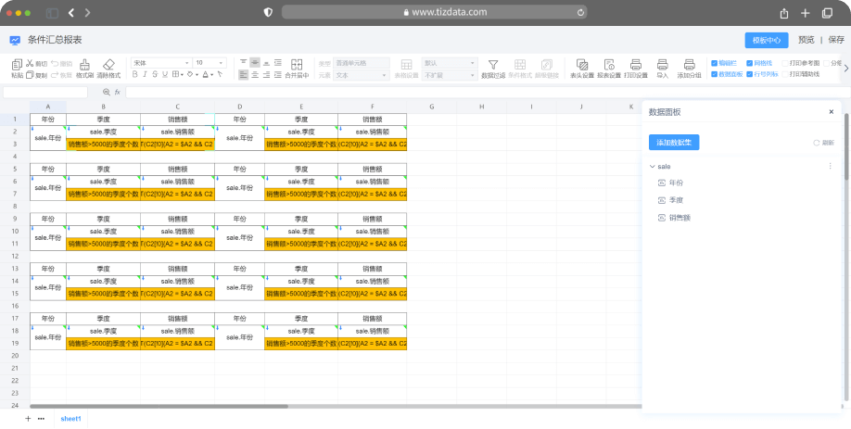Switch to the sheet1 tab
The width and height of the screenshot is (851, 429).
(71, 419)
